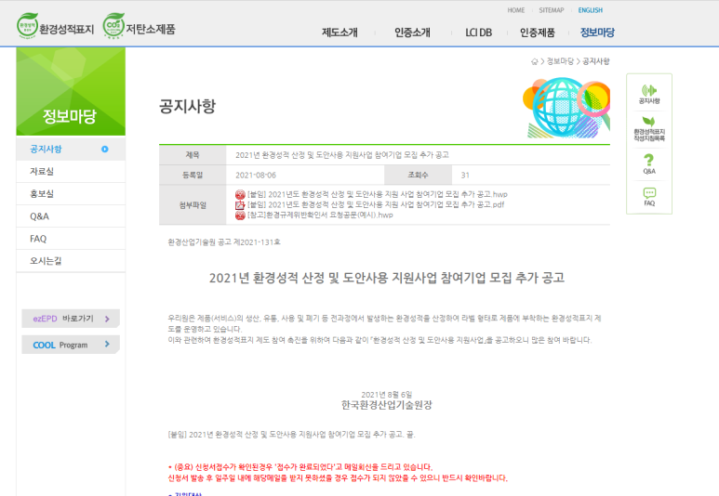Viewport: 719px width, 496px height.
Task: Click the 저탄소제품 logo
Action: (x=139, y=27)
